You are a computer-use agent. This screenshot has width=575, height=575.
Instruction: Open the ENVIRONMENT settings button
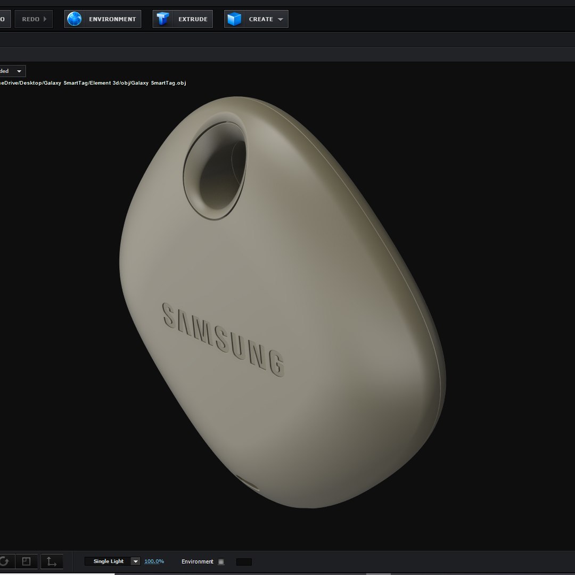tap(103, 19)
